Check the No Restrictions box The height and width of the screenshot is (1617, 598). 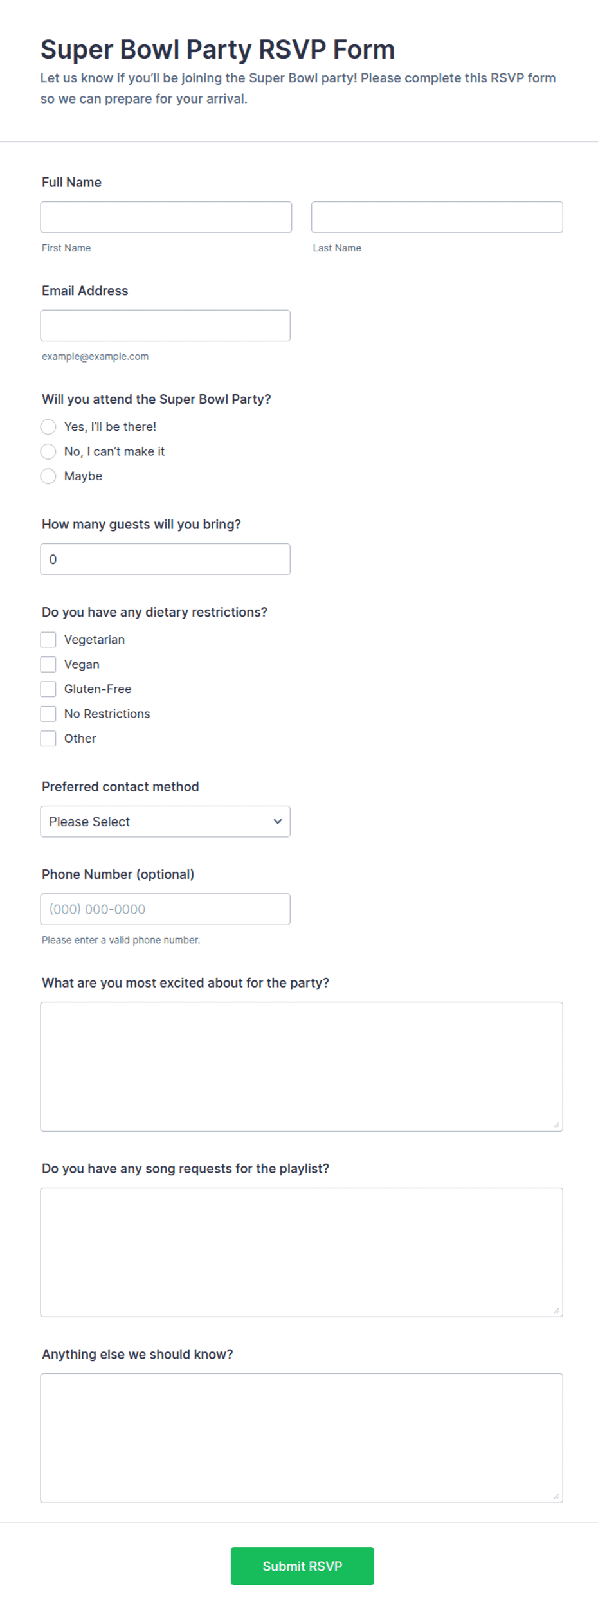click(48, 714)
